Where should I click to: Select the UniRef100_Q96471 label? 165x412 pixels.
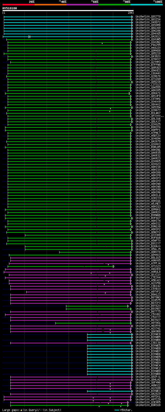[x=148, y=93]
